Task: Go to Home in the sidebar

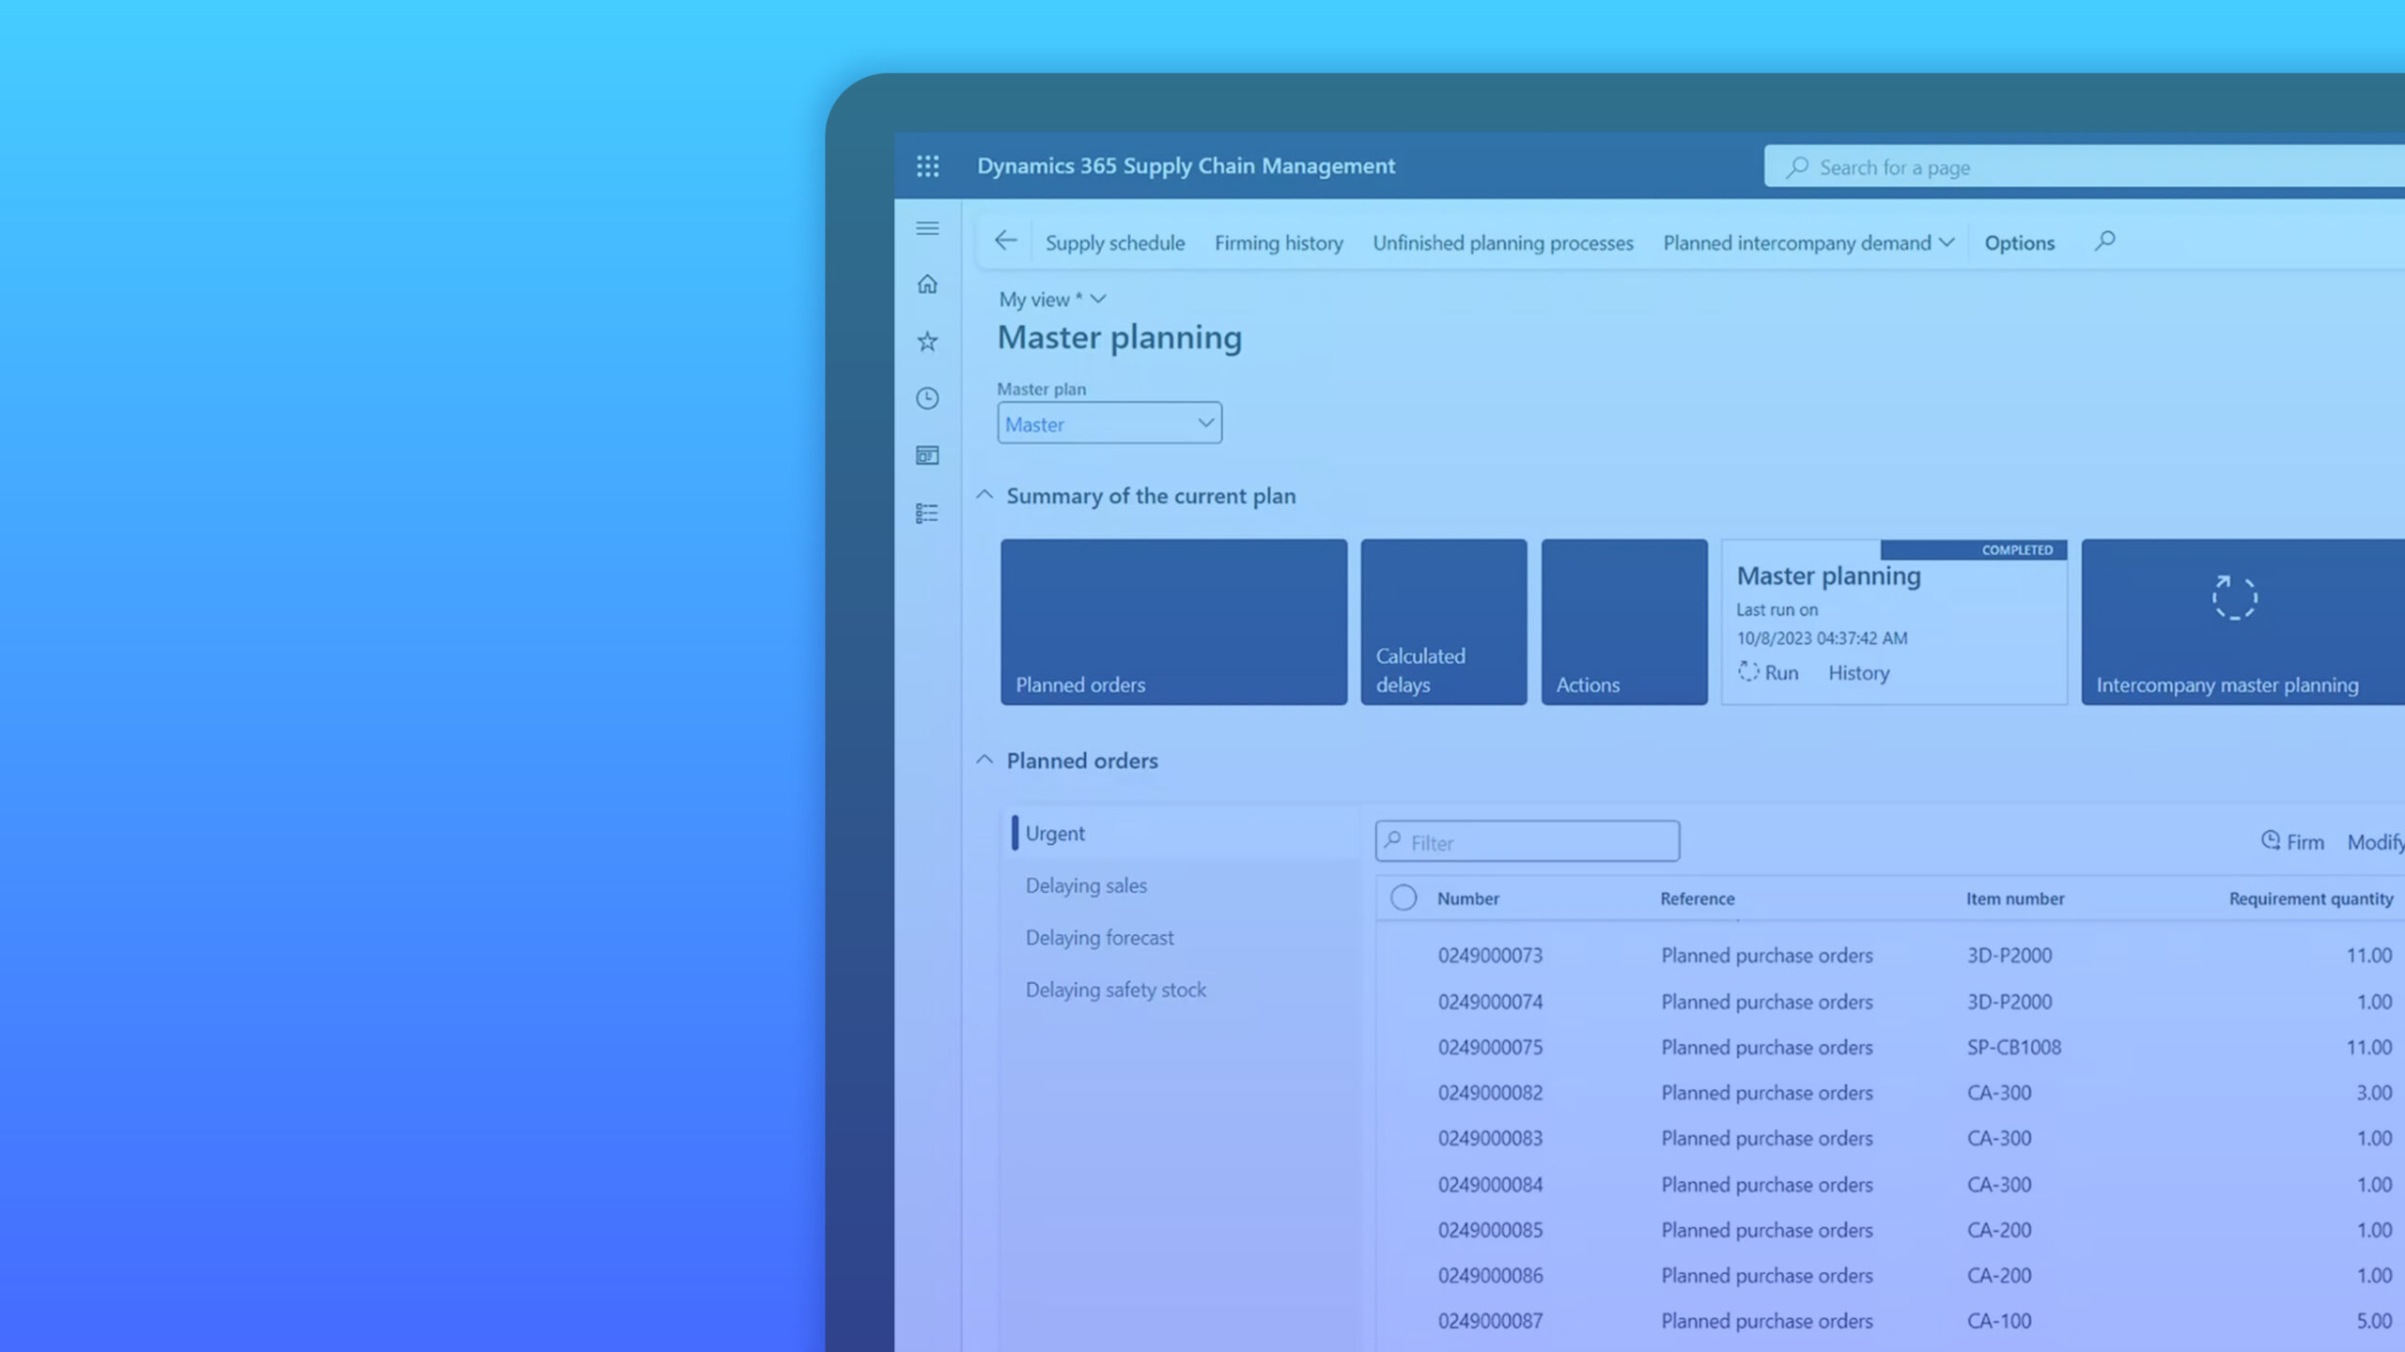Action: click(927, 284)
